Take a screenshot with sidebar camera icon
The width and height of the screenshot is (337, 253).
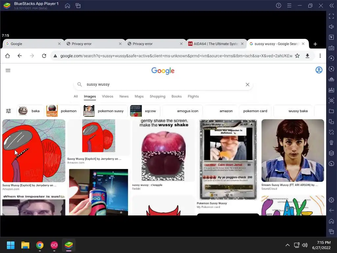coord(331,100)
